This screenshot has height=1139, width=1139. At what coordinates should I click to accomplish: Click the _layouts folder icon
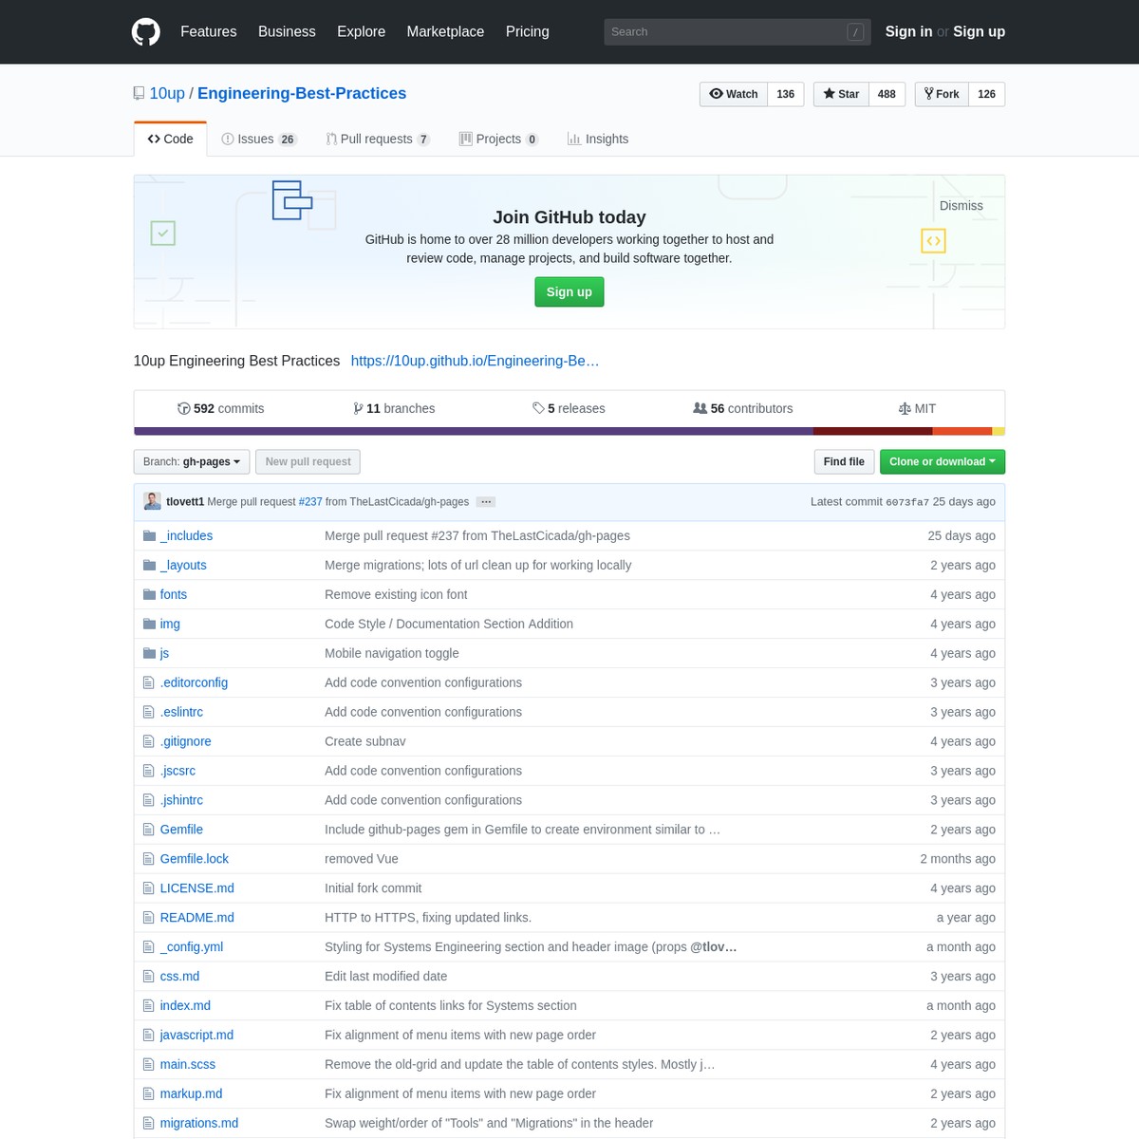pyautogui.click(x=149, y=565)
